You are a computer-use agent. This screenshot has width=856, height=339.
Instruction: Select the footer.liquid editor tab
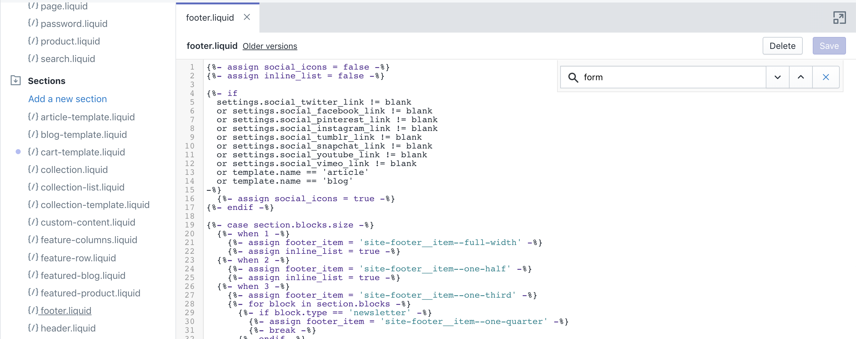click(210, 18)
